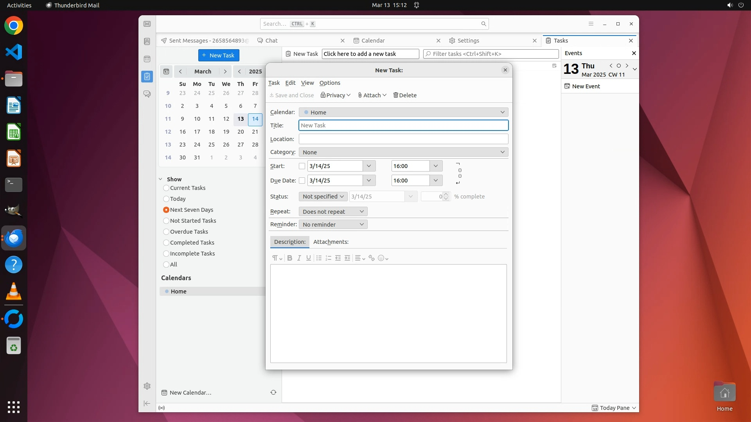The height and width of the screenshot is (422, 751).
Task: Click the calendar sync refresh icon
Action: click(273, 392)
